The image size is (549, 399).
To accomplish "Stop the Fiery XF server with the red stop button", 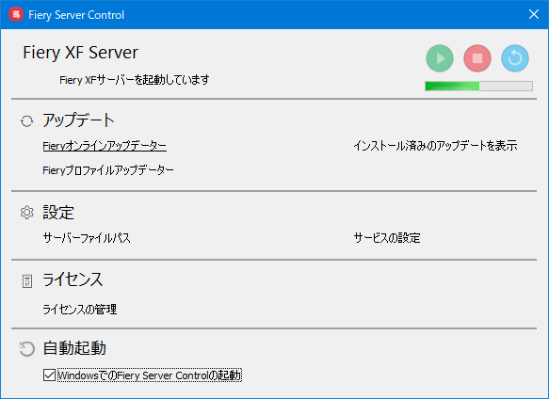I will pos(477,58).
